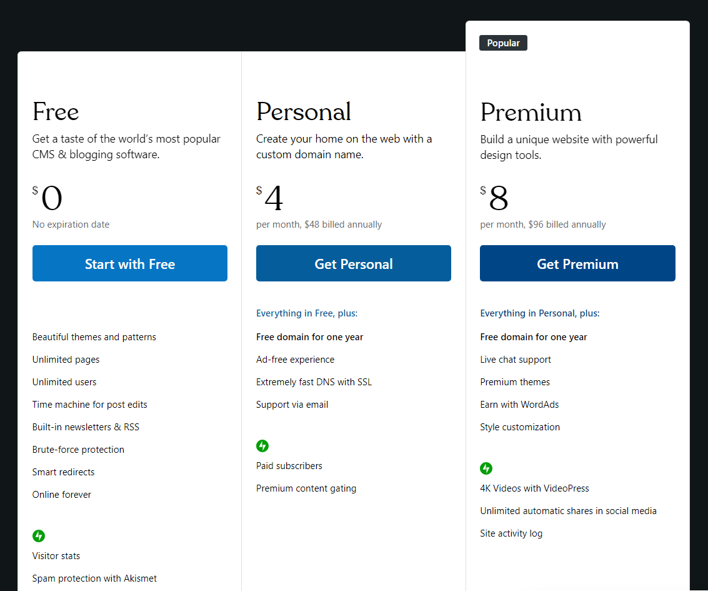Screen dimensions: 708x591
Task: Click 'Unlimited users' feature
Action: tap(64, 382)
